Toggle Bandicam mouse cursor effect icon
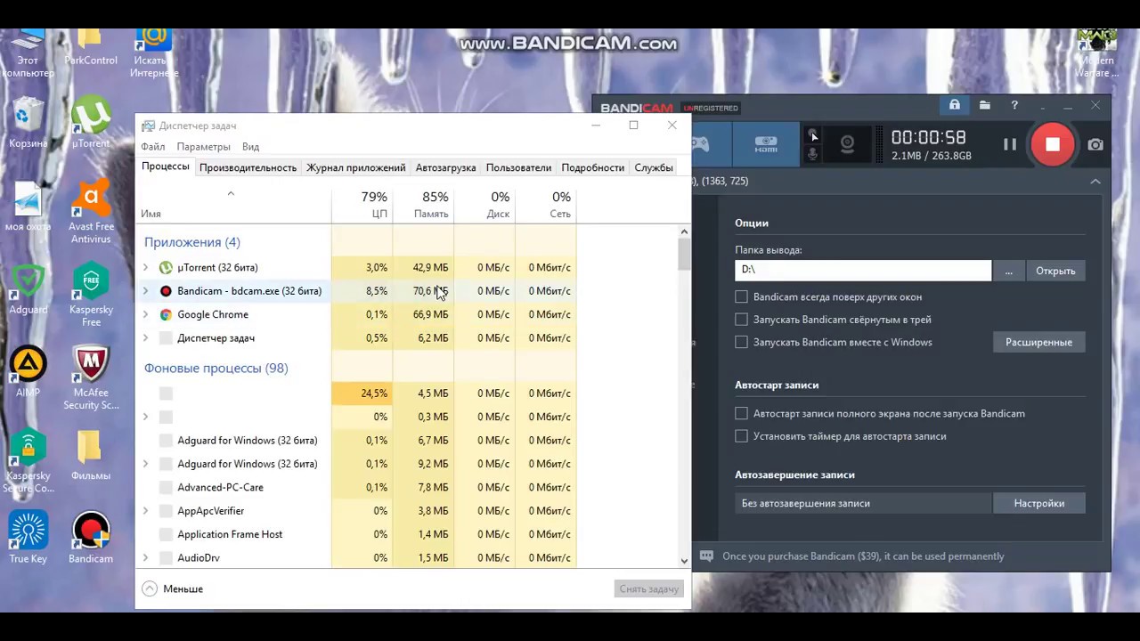 coord(812,135)
